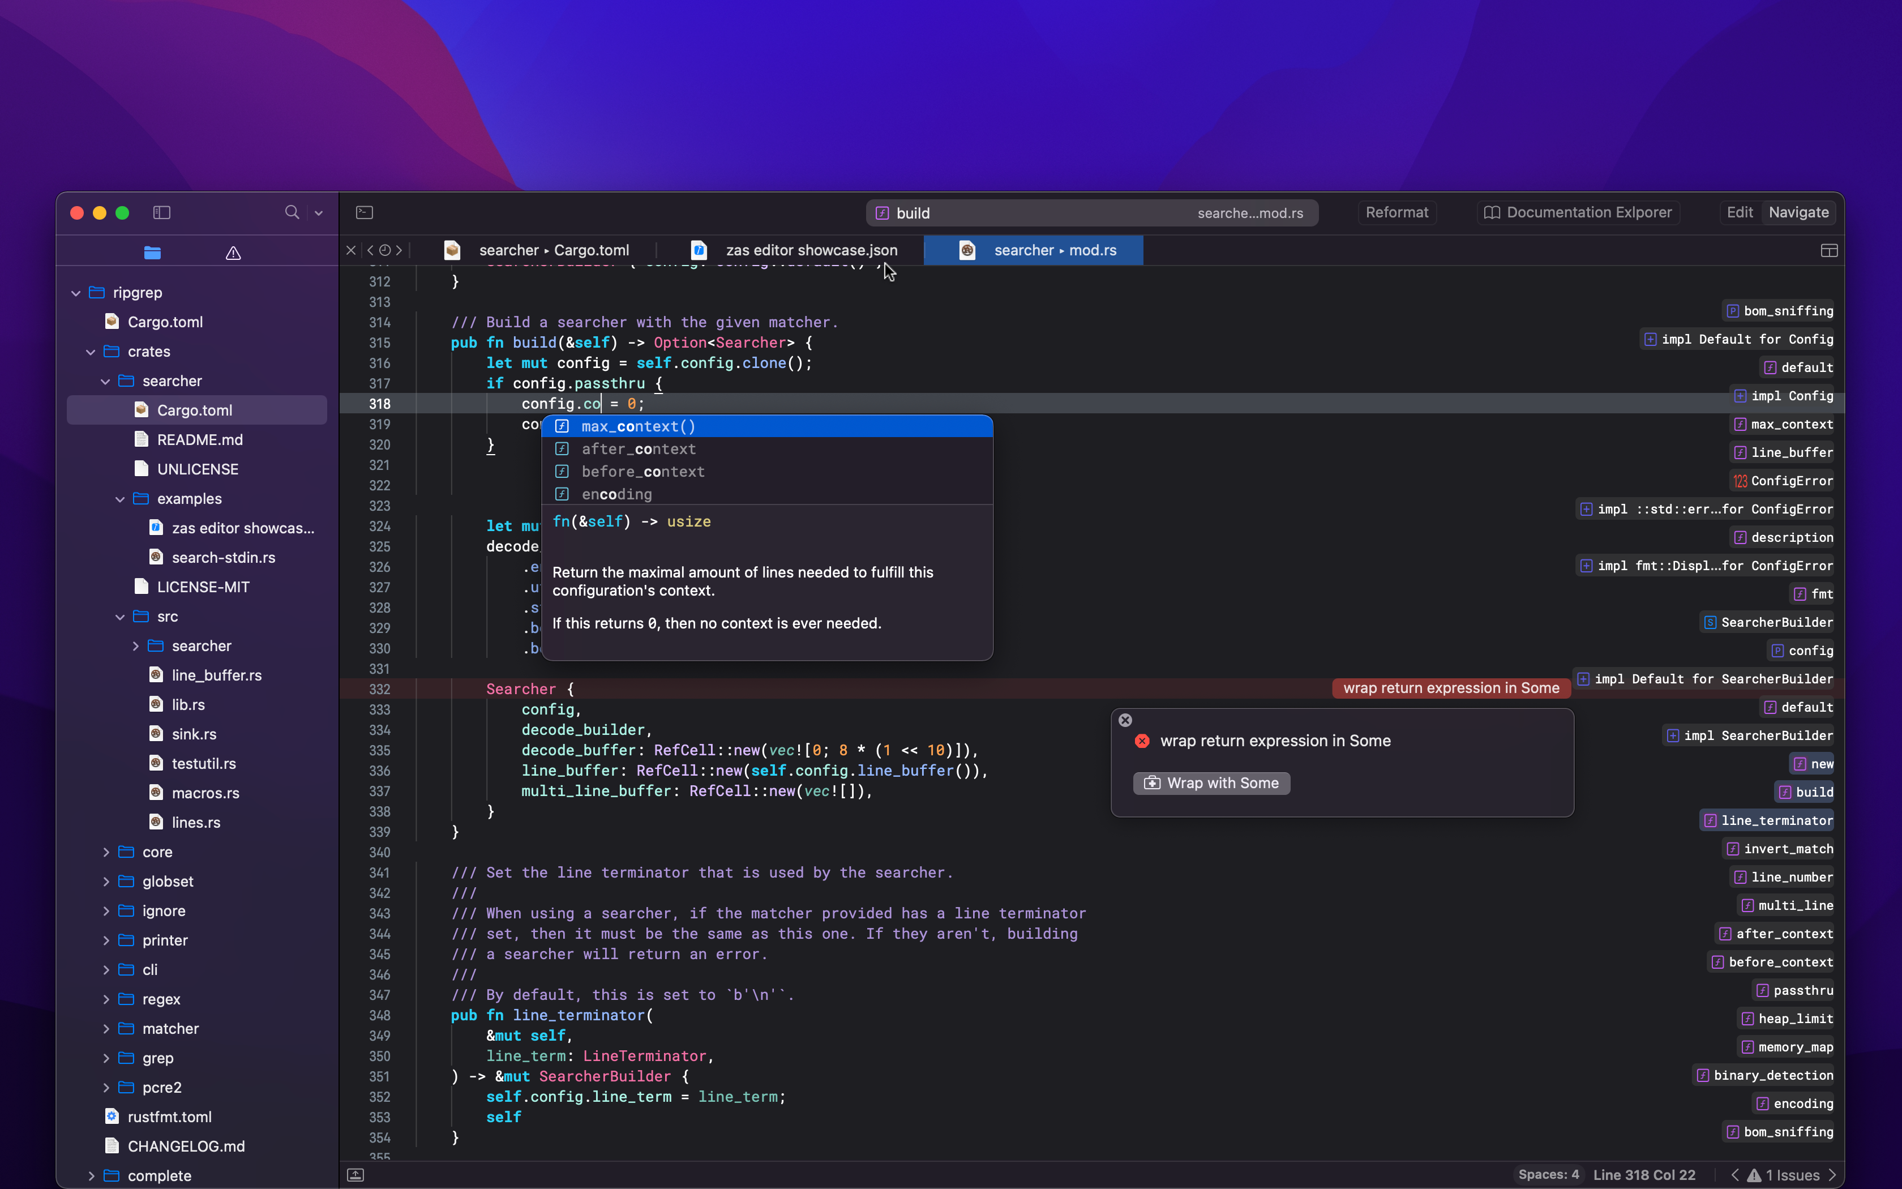Select max_context() completion suggestion
This screenshot has width=1902, height=1189.
pos(767,426)
